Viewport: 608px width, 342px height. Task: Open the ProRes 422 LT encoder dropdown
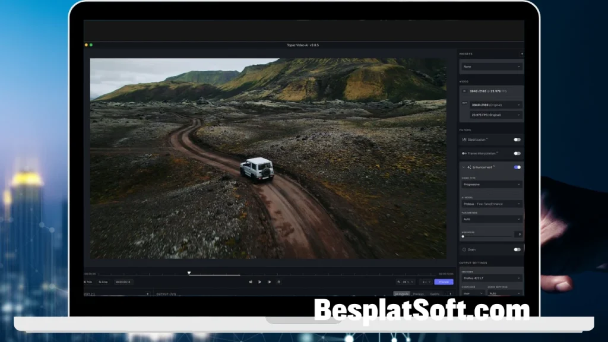491,277
